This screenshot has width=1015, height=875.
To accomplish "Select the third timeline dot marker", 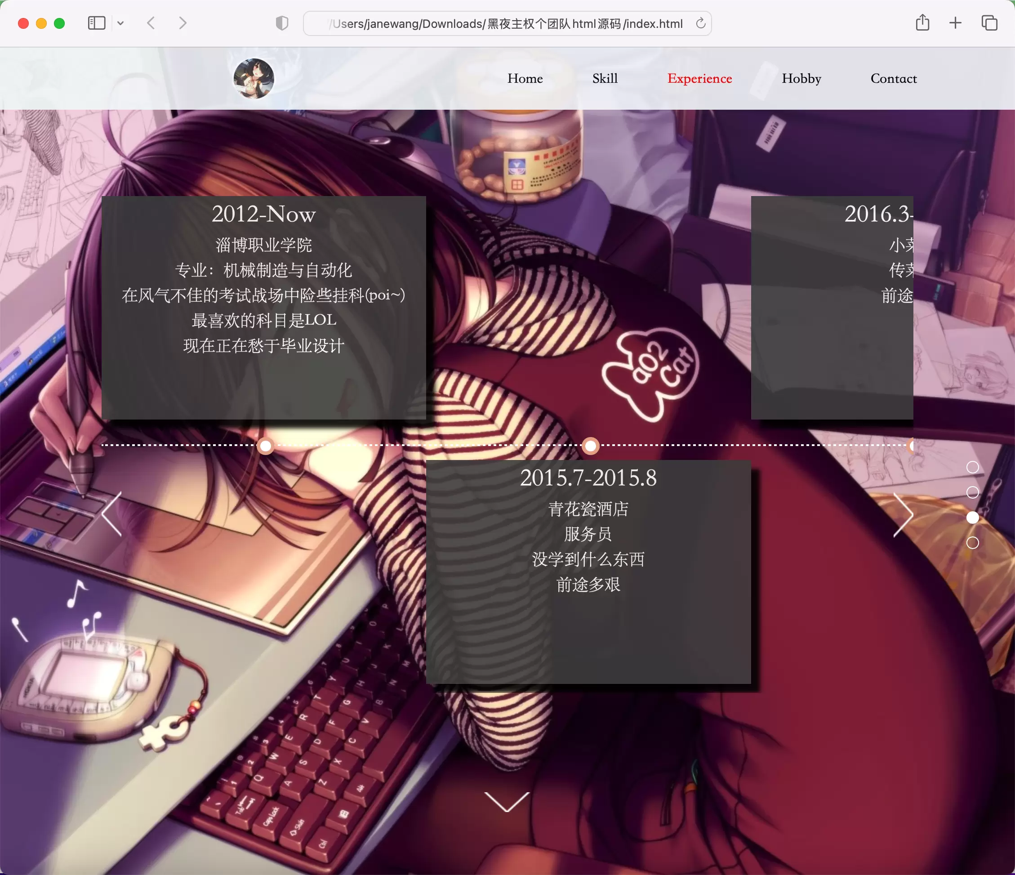I will pos(913,445).
